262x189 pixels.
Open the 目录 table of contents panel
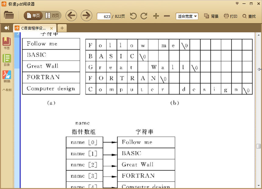[7, 60]
